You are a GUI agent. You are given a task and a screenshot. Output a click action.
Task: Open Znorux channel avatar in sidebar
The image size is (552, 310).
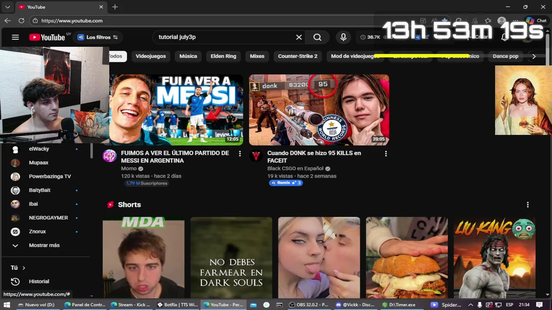click(15, 232)
